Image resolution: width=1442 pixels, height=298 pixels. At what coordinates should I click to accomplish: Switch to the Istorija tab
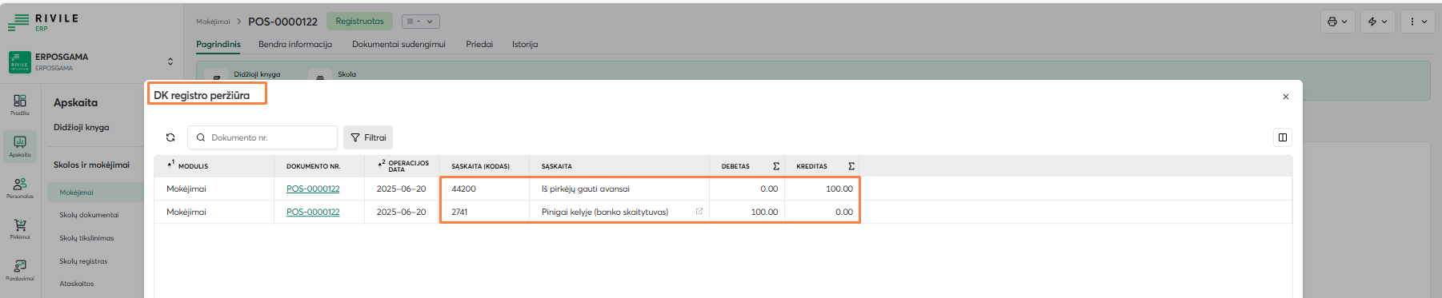pyautogui.click(x=525, y=45)
